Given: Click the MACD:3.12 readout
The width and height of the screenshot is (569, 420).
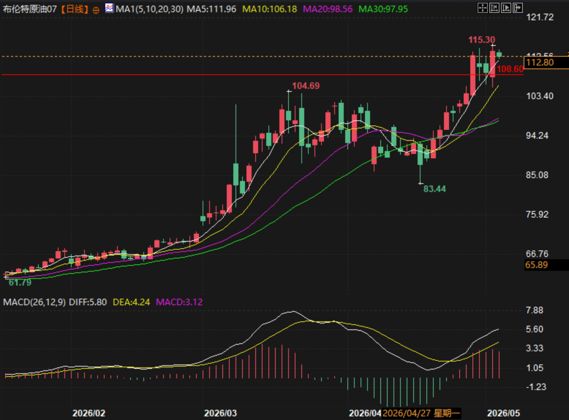Looking at the screenshot, I should (179, 302).
